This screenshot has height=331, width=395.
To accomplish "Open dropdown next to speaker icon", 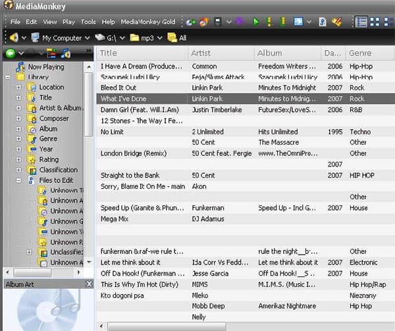I will click(24, 38).
